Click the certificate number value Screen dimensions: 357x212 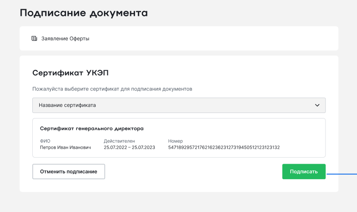point(224,147)
